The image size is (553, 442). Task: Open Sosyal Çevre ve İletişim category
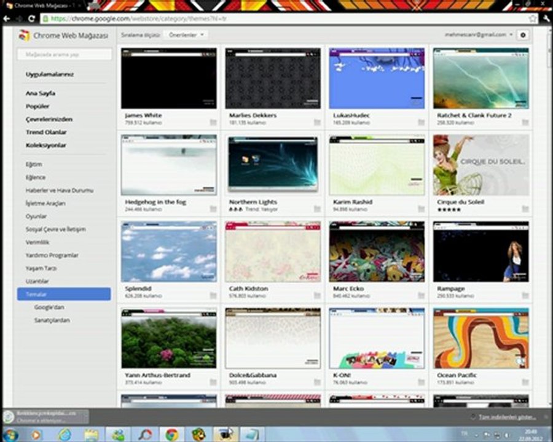coord(56,230)
